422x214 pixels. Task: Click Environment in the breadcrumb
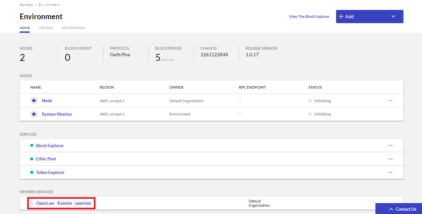(x=49, y=5)
